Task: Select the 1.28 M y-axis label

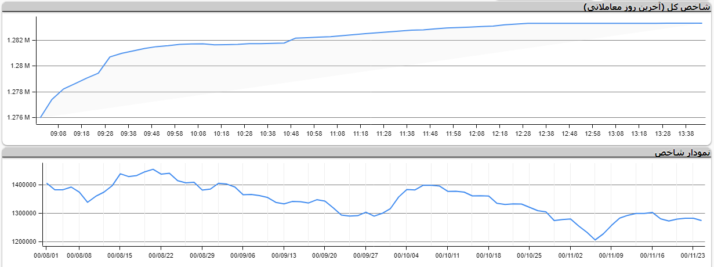Action: point(21,66)
